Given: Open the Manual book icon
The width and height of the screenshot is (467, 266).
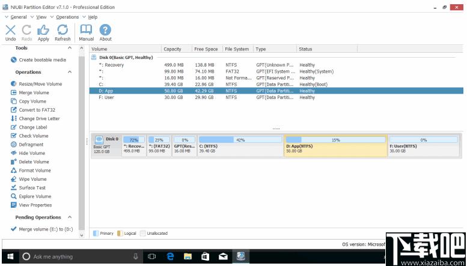Looking at the screenshot, I should coord(86,30).
